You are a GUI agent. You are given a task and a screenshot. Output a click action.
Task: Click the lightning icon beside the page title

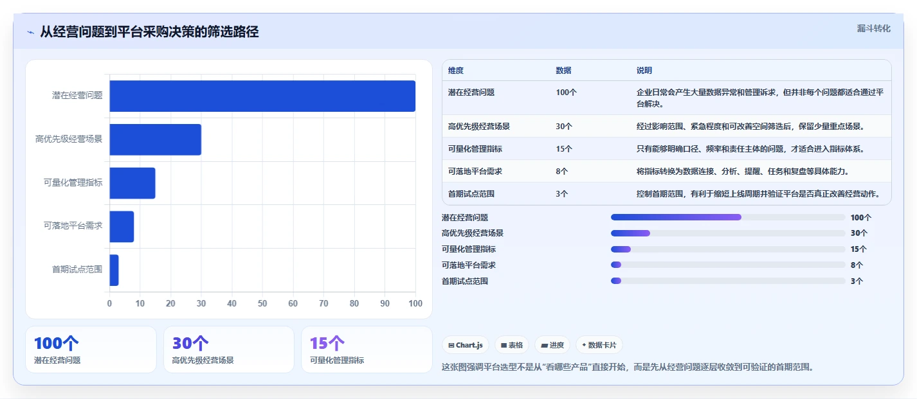(x=30, y=32)
